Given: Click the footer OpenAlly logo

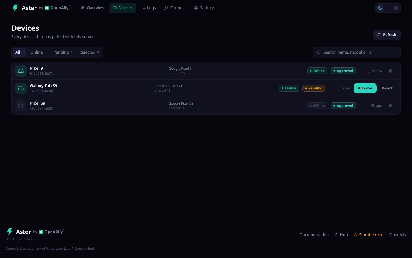Looking at the screenshot, I should pos(51,232).
